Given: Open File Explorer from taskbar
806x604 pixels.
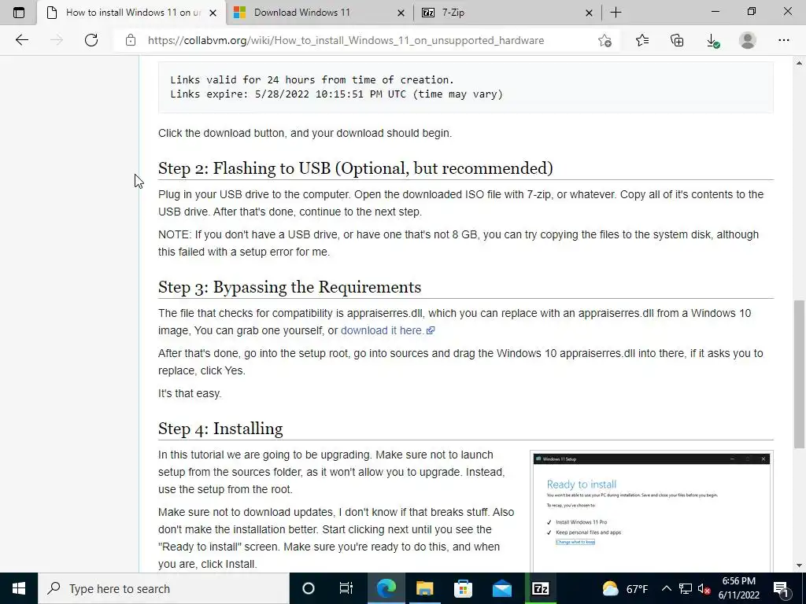Looking at the screenshot, I should point(424,588).
